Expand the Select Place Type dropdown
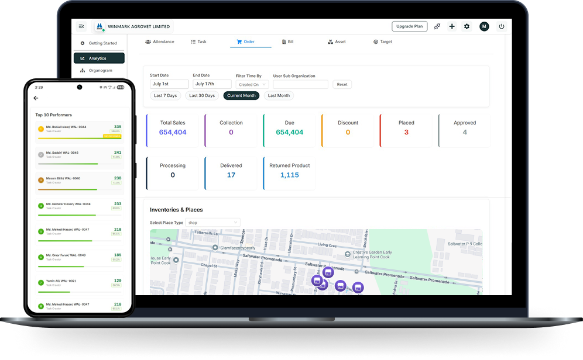 tap(212, 223)
